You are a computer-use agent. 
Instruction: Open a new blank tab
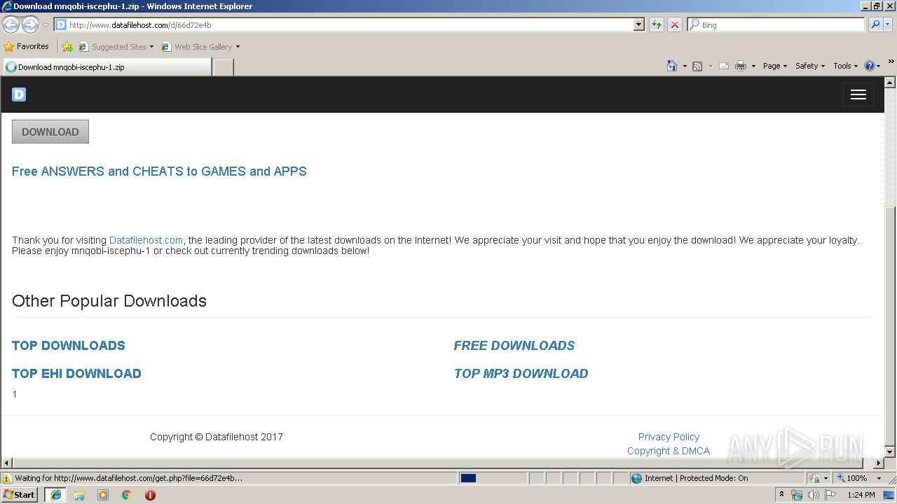223,67
